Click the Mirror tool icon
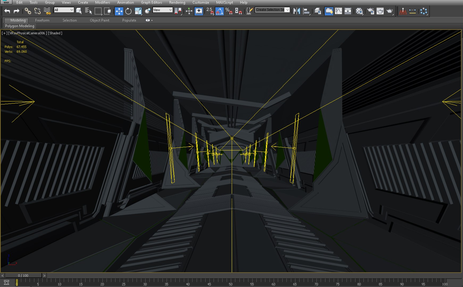The width and height of the screenshot is (463, 287). point(297,11)
